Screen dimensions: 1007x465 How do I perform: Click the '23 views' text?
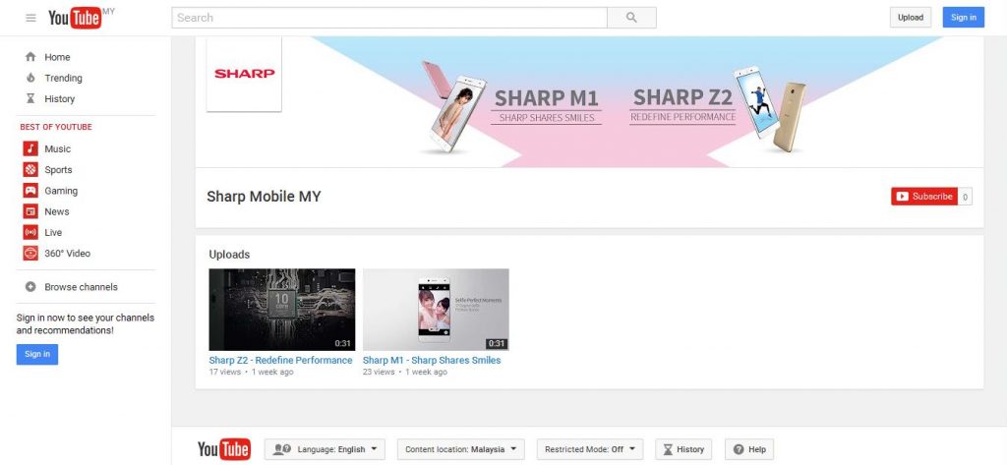pos(379,372)
